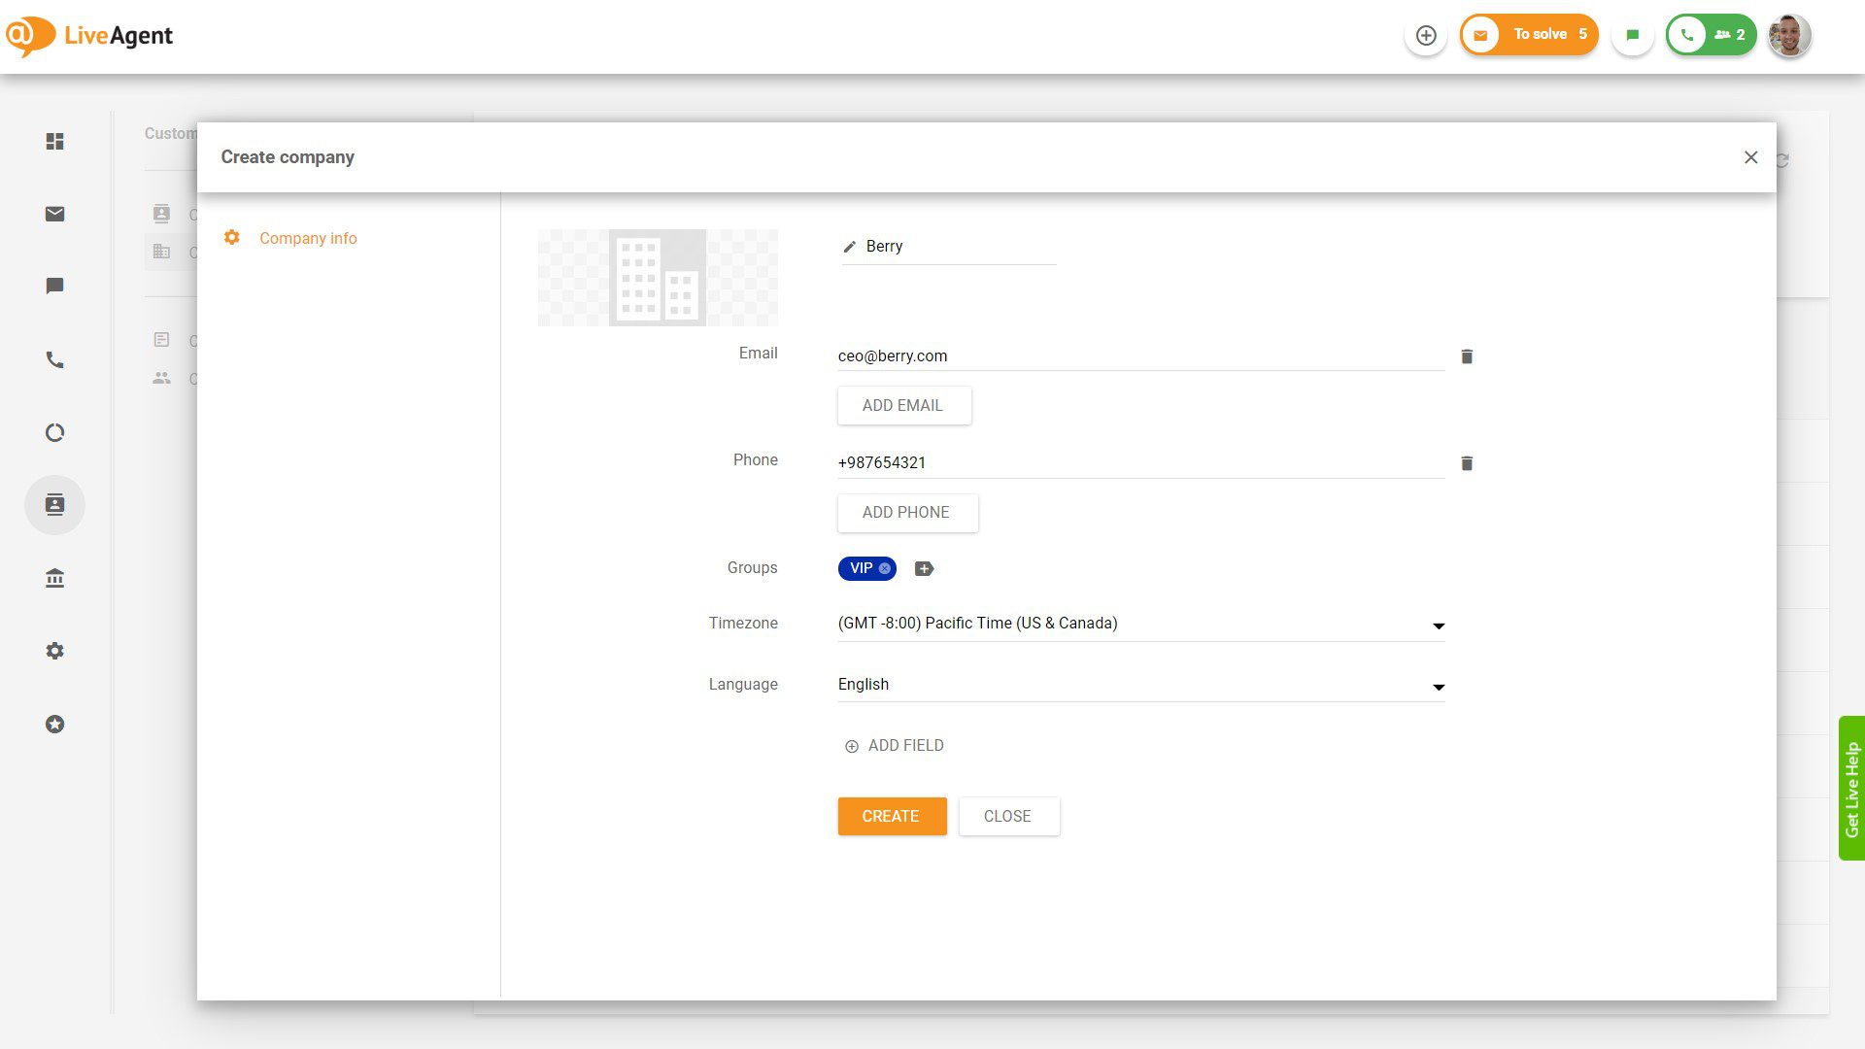Click the CREATE button
1865x1049 pixels.
point(891,816)
